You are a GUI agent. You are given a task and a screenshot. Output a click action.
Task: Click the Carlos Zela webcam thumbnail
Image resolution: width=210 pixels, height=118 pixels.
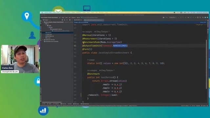(x=20, y=59)
